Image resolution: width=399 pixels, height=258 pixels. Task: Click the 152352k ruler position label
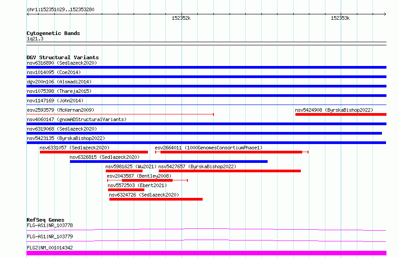[x=181, y=18]
